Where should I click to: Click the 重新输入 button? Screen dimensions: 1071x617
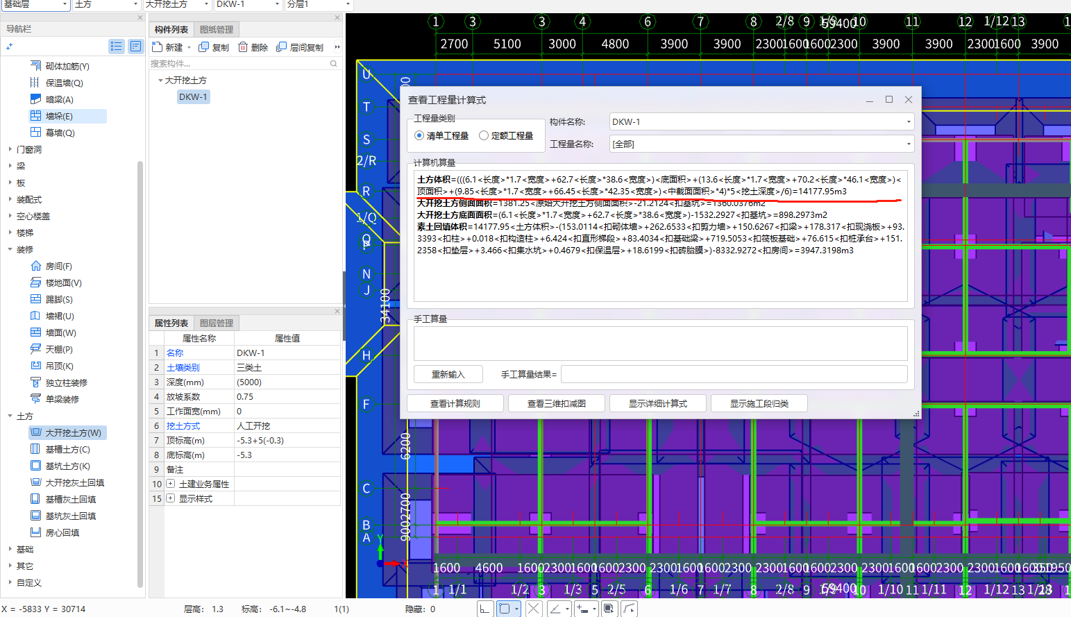[x=448, y=374]
